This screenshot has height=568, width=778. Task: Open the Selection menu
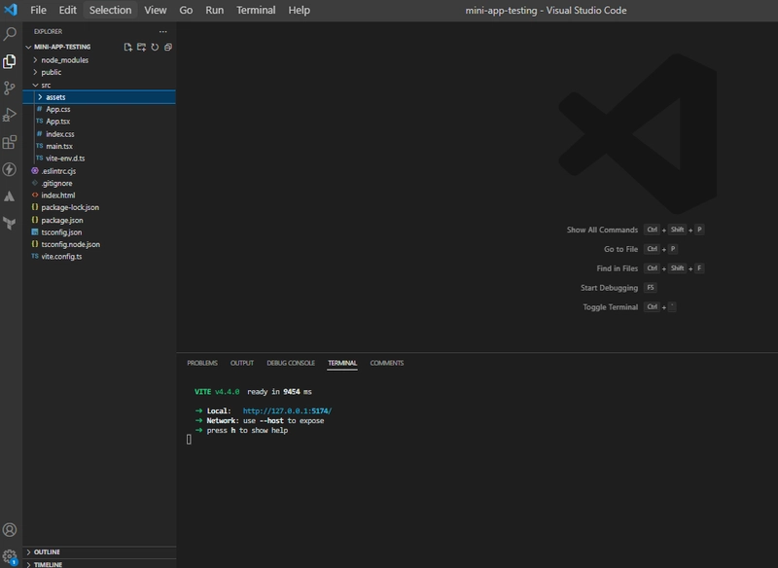(x=110, y=10)
